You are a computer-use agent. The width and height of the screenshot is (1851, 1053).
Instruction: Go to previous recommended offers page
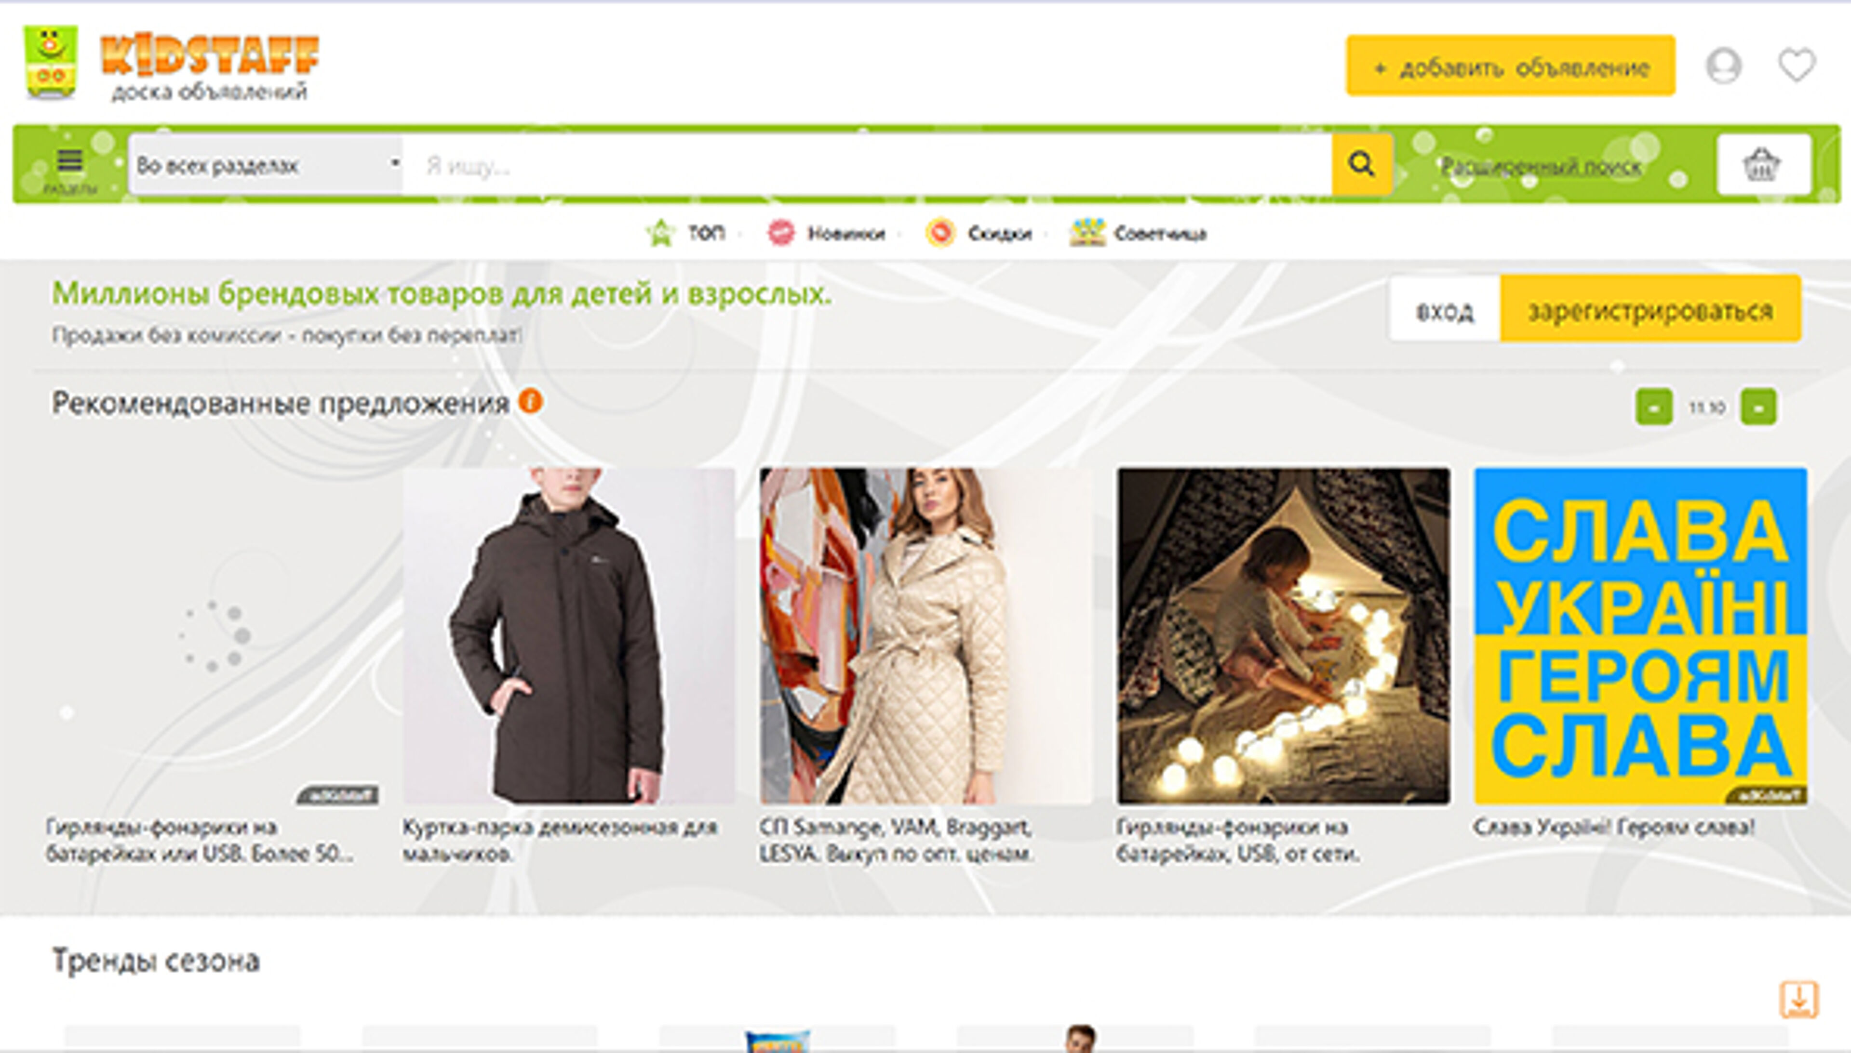(x=1653, y=407)
